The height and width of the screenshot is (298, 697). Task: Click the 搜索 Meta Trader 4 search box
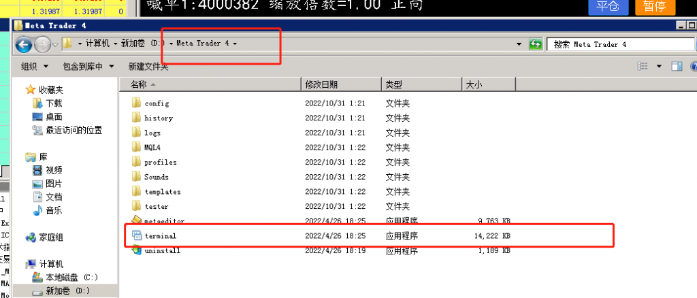coord(620,44)
